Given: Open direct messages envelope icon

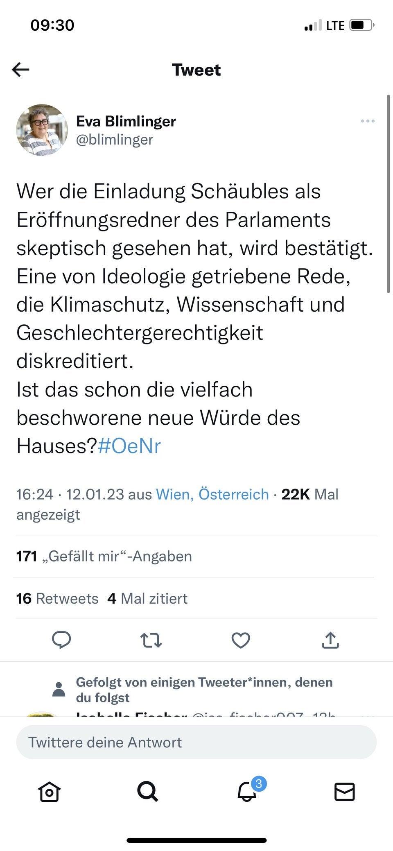Looking at the screenshot, I should (x=344, y=792).
